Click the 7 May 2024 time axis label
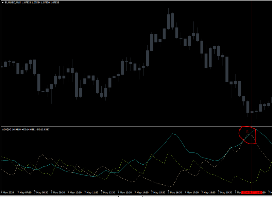This screenshot has width=272, height=197. [x=7, y=193]
